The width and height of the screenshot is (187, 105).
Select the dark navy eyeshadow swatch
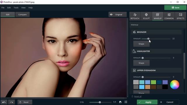point(159,82)
